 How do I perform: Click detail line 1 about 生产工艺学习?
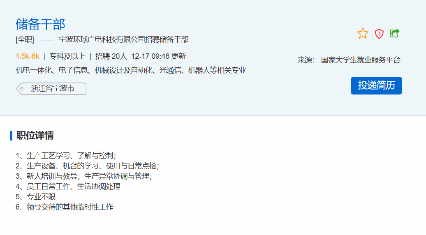(66, 155)
